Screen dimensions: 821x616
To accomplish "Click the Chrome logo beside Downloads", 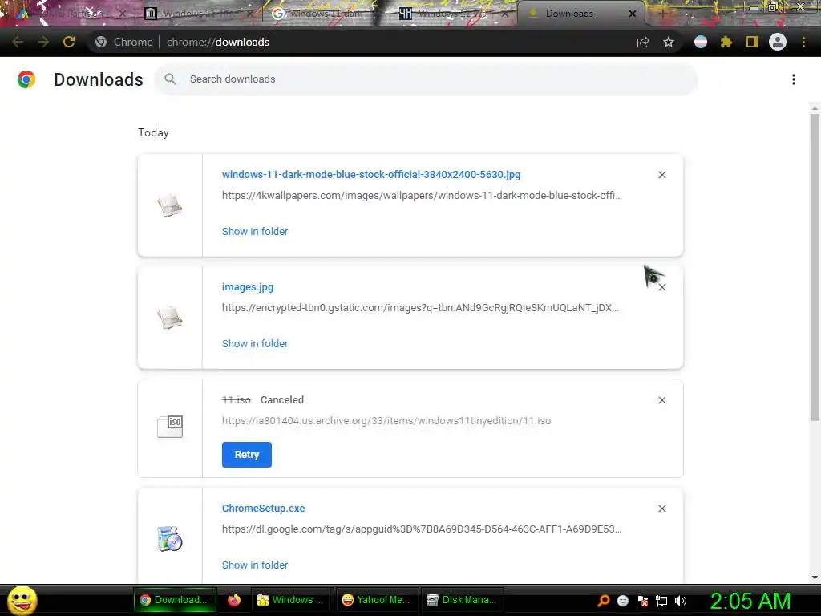I will [26, 79].
